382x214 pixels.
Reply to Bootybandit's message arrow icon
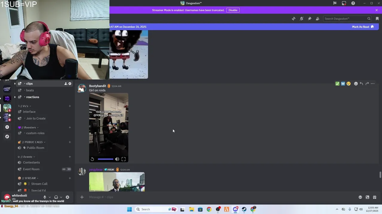tap(361, 84)
